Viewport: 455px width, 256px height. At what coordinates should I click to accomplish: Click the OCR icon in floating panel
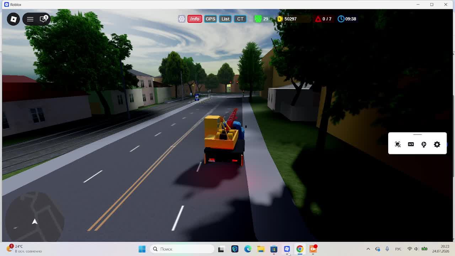[411, 144]
